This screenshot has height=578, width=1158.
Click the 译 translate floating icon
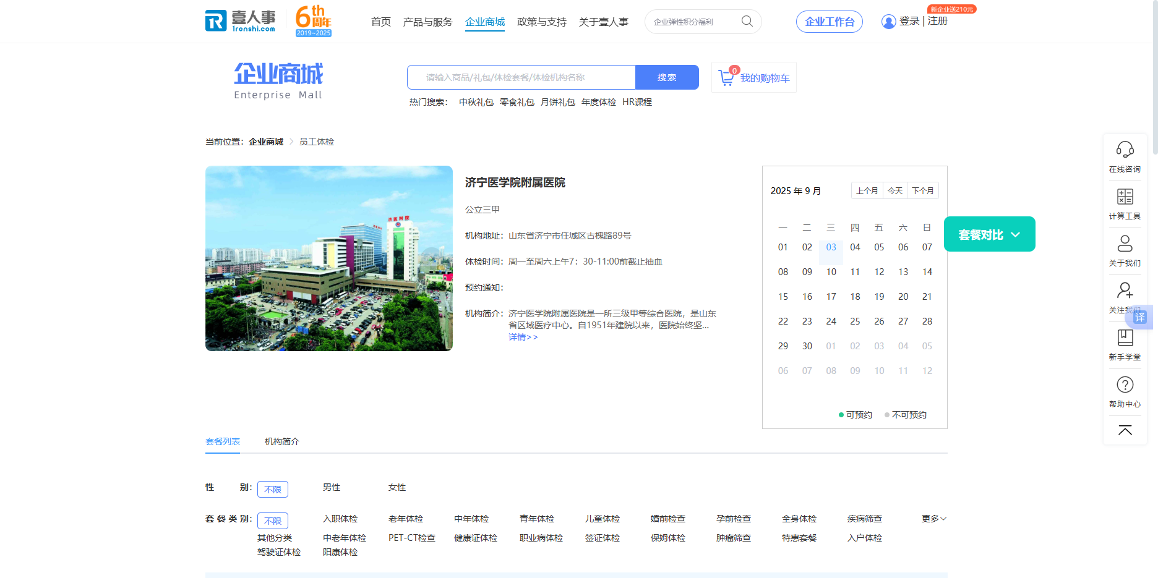tap(1140, 317)
